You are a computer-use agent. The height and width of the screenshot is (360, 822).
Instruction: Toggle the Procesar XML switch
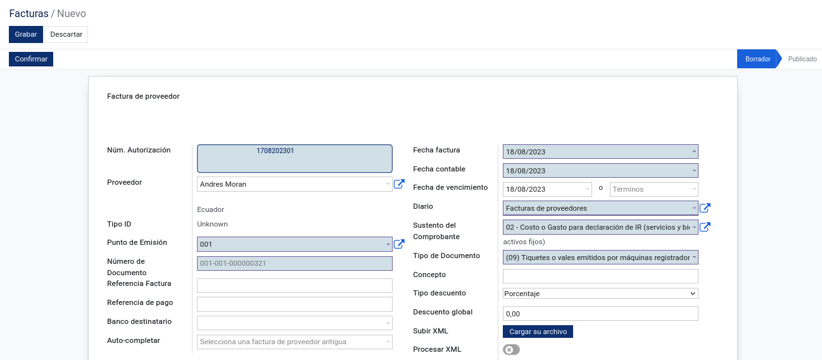click(511, 350)
